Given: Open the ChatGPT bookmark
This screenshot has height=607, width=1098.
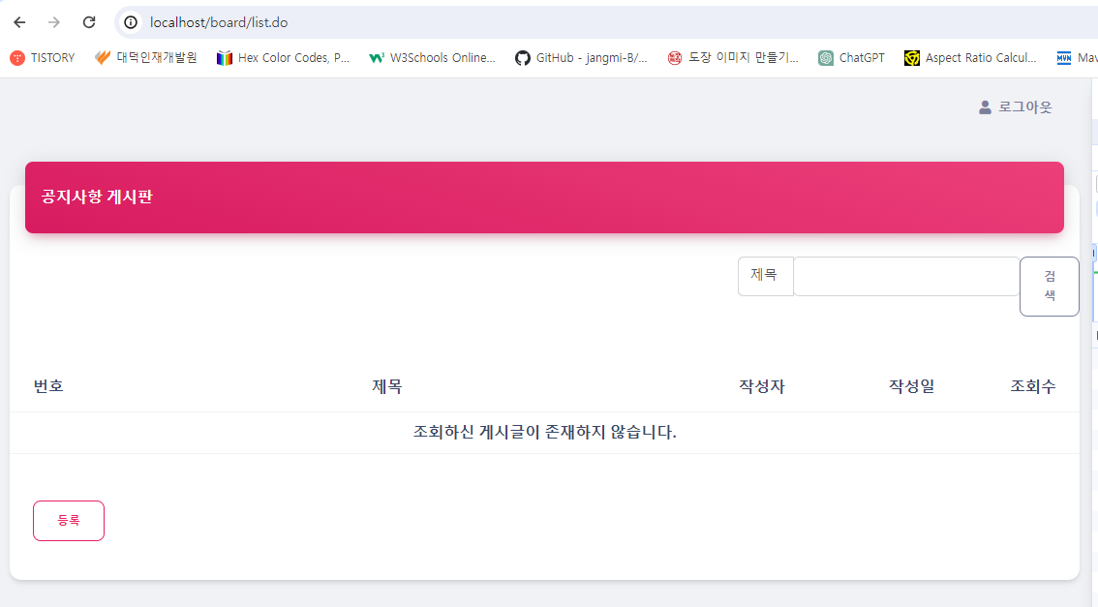Looking at the screenshot, I should pyautogui.click(x=851, y=58).
